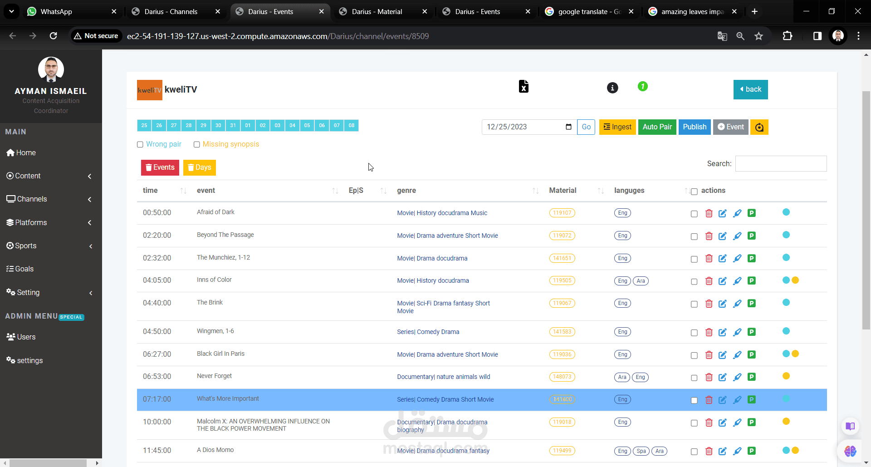Click the yellow Days delete button
The width and height of the screenshot is (871, 467).
200,167
